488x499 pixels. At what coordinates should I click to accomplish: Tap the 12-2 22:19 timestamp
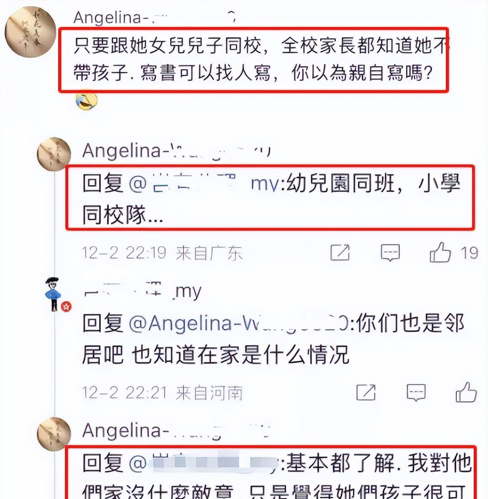(x=124, y=253)
